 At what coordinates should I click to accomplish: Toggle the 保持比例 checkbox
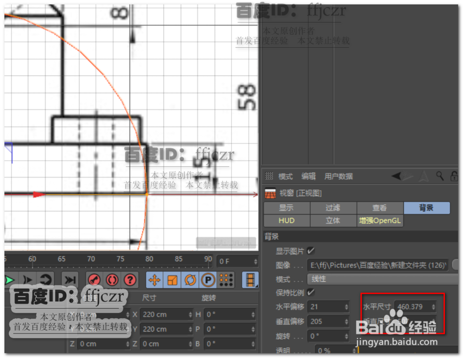310,292
